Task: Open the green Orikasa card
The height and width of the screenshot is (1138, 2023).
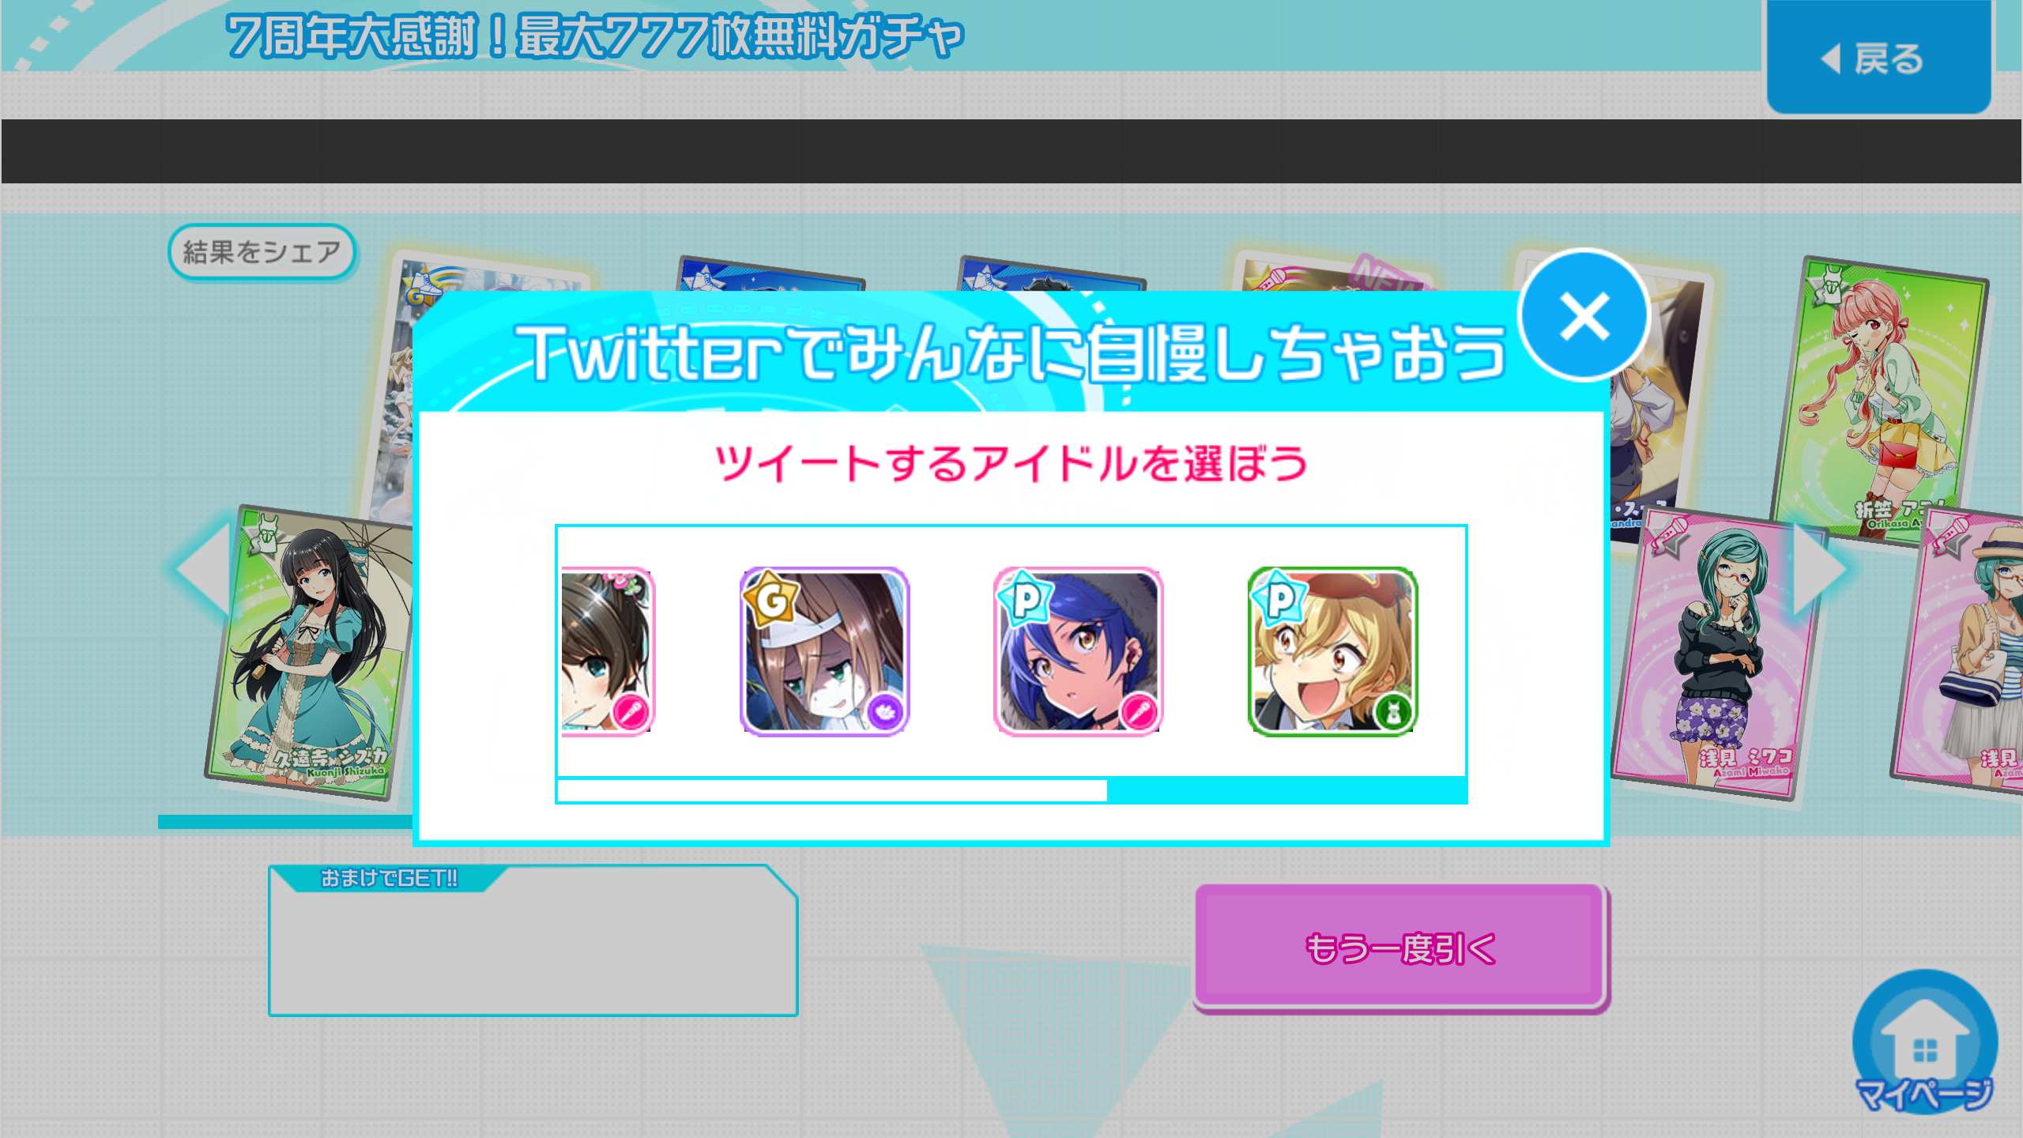Action: (x=1879, y=399)
